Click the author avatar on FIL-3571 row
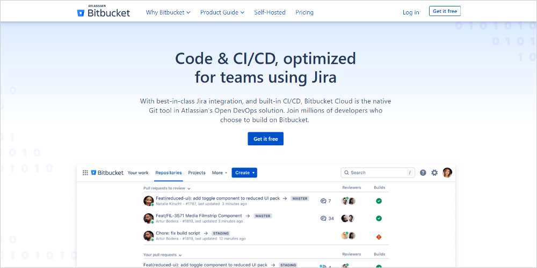Image resolution: width=537 pixels, height=268 pixels. click(x=148, y=218)
